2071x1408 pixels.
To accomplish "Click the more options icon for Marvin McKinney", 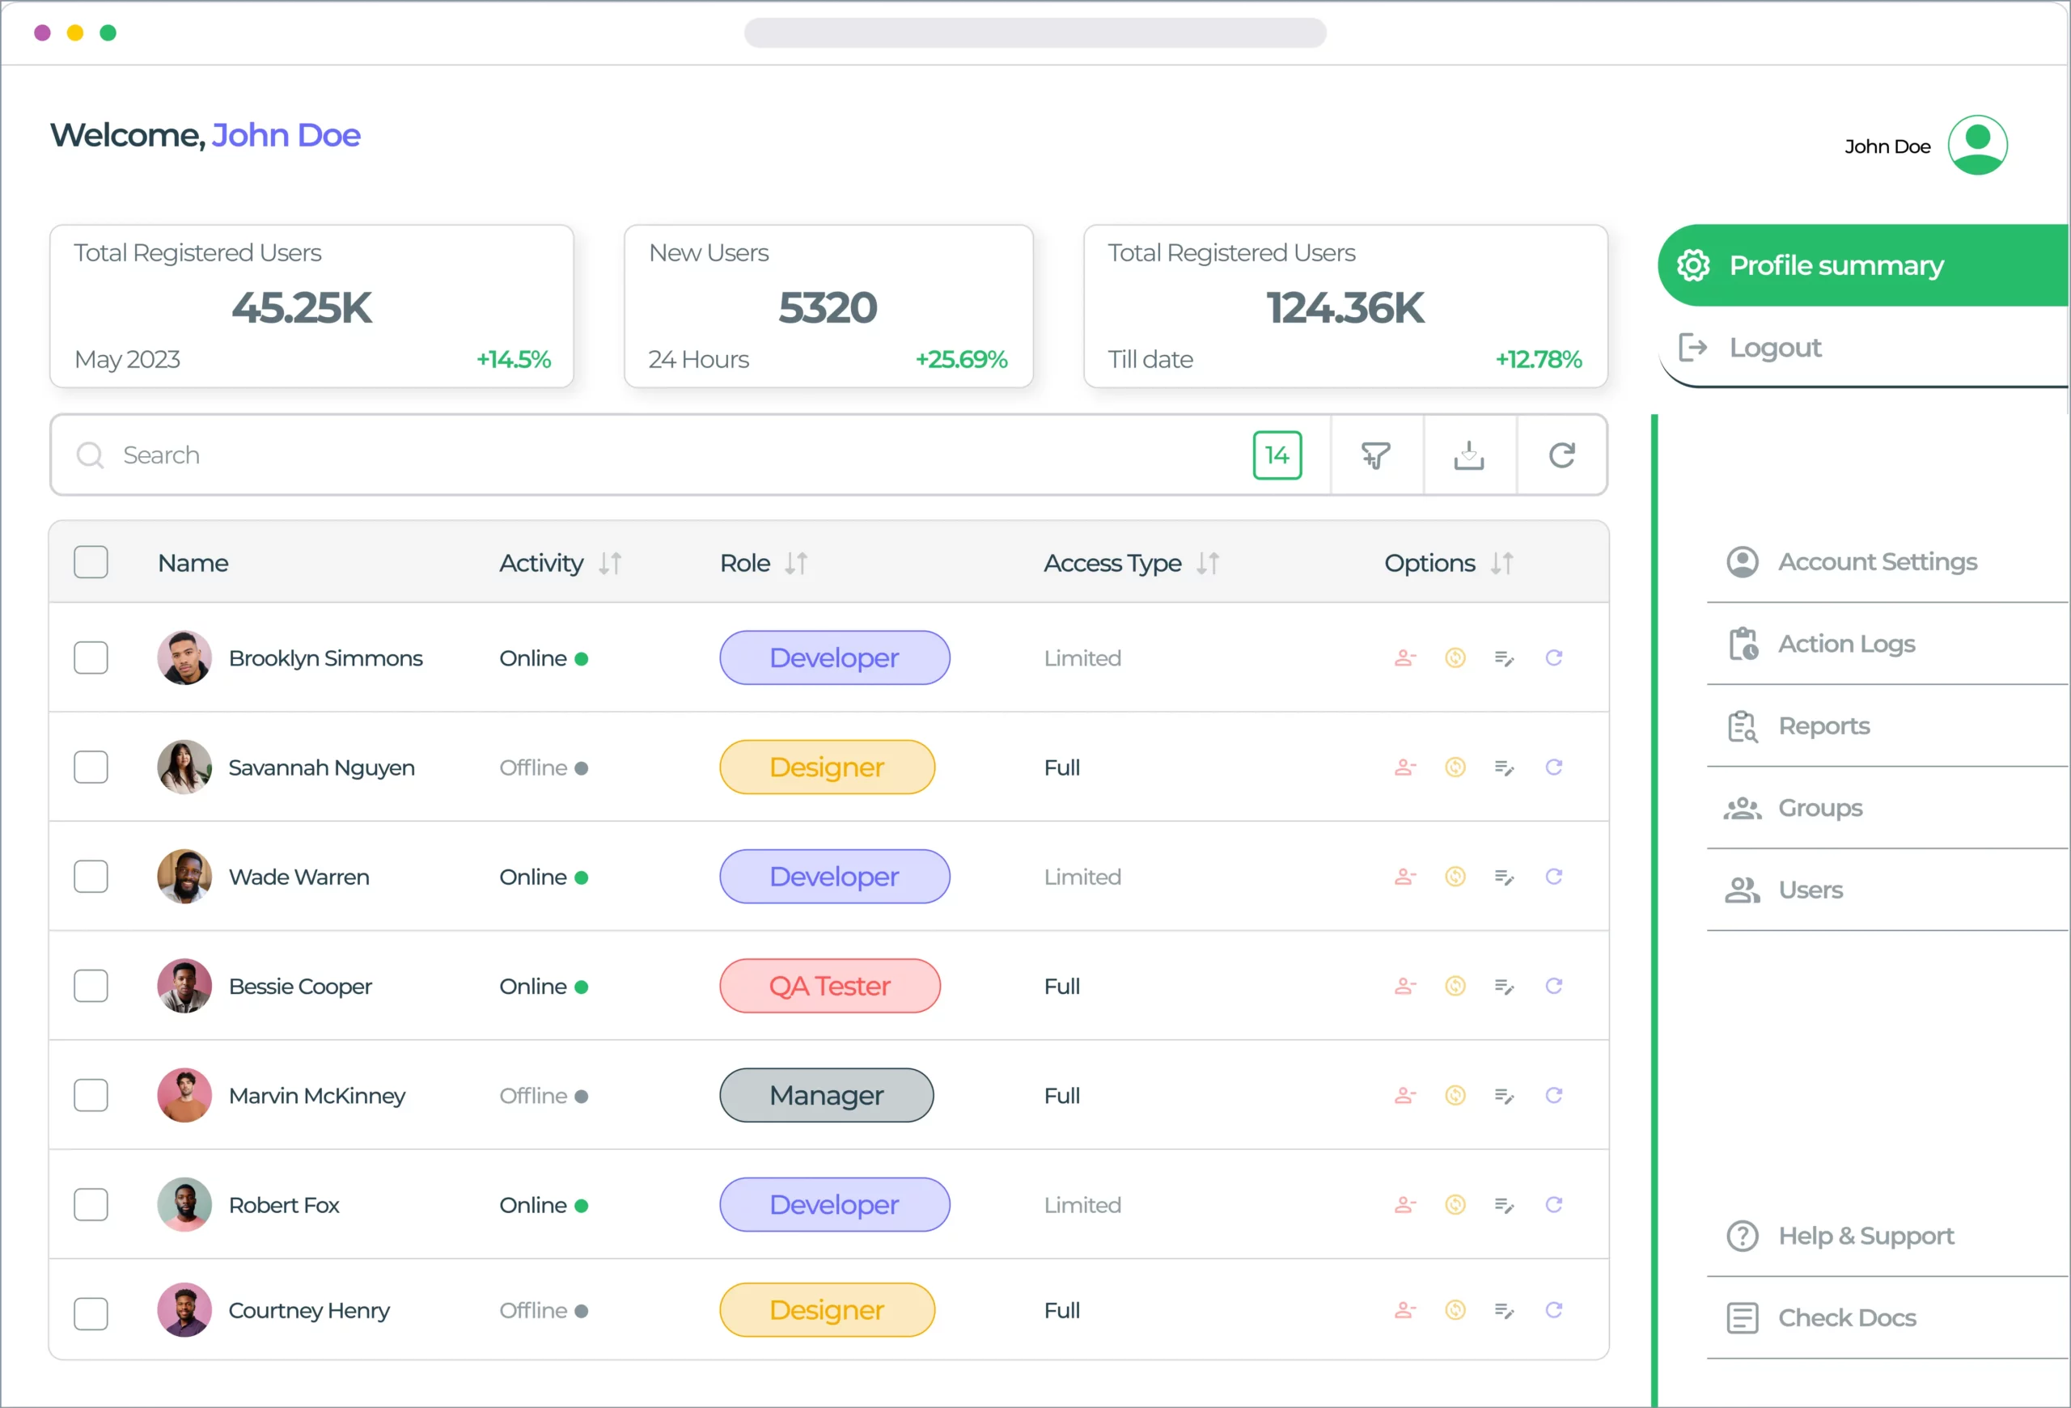I will tap(1506, 1095).
